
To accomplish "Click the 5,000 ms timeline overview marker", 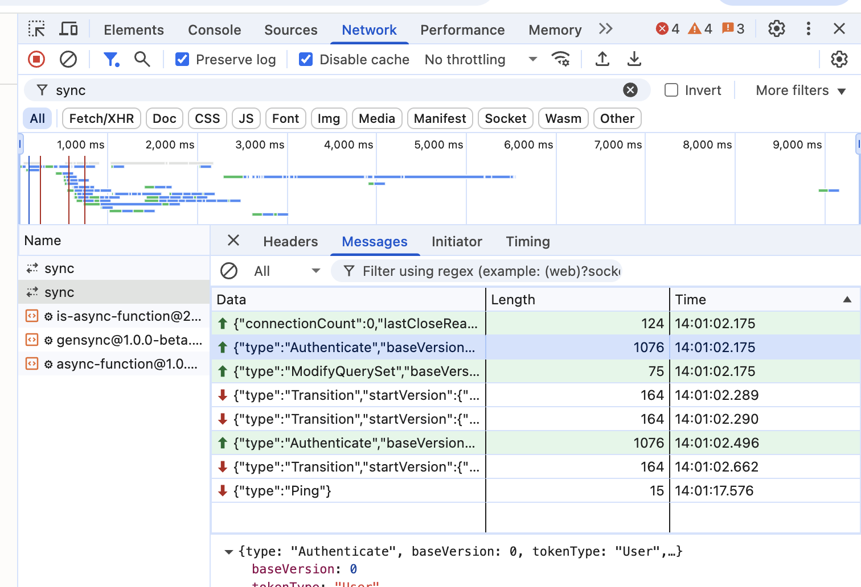I will [438, 145].
